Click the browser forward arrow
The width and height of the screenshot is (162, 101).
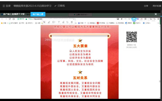[6, 19]
